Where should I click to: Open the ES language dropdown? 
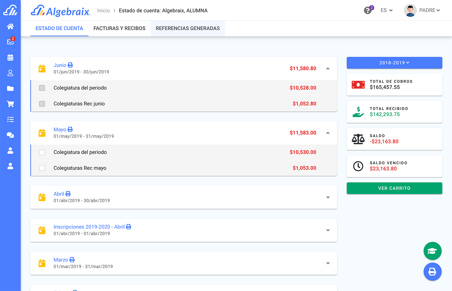[x=386, y=10]
